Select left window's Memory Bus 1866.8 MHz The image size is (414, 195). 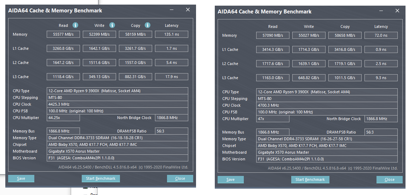tap(63, 131)
